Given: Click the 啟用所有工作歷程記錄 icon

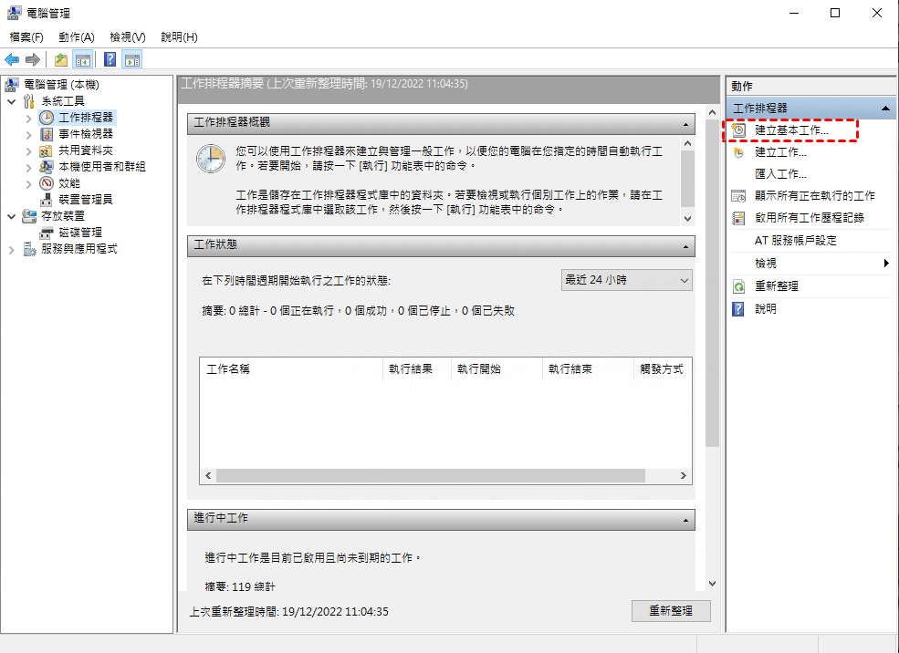Looking at the screenshot, I should tap(738, 218).
